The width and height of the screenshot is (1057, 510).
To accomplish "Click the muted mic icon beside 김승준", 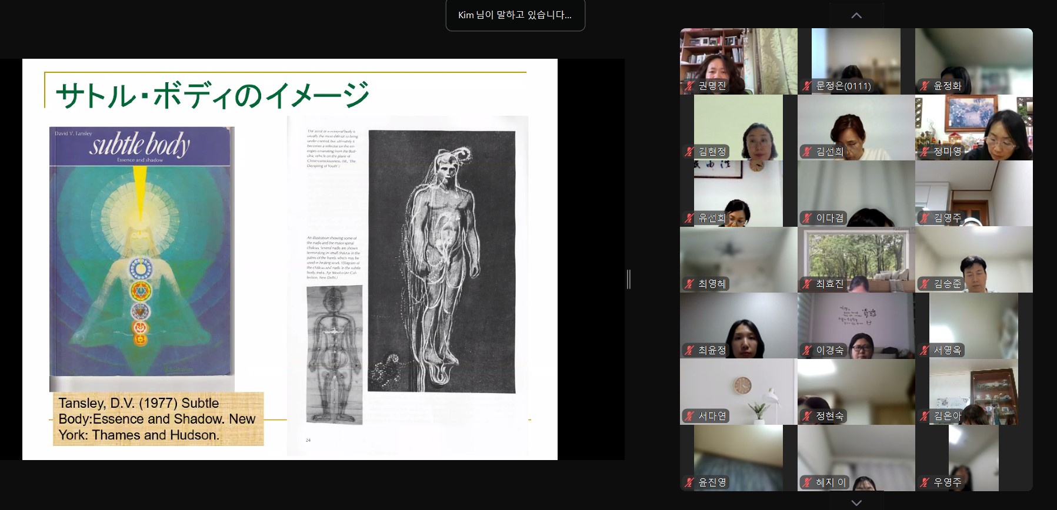I will [925, 284].
